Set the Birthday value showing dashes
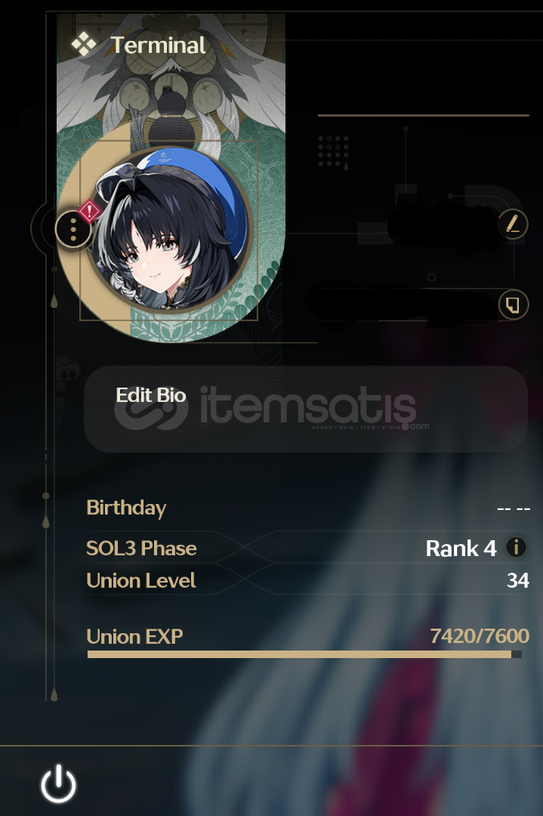The image size is (543, 816). (x=514, y=508)
